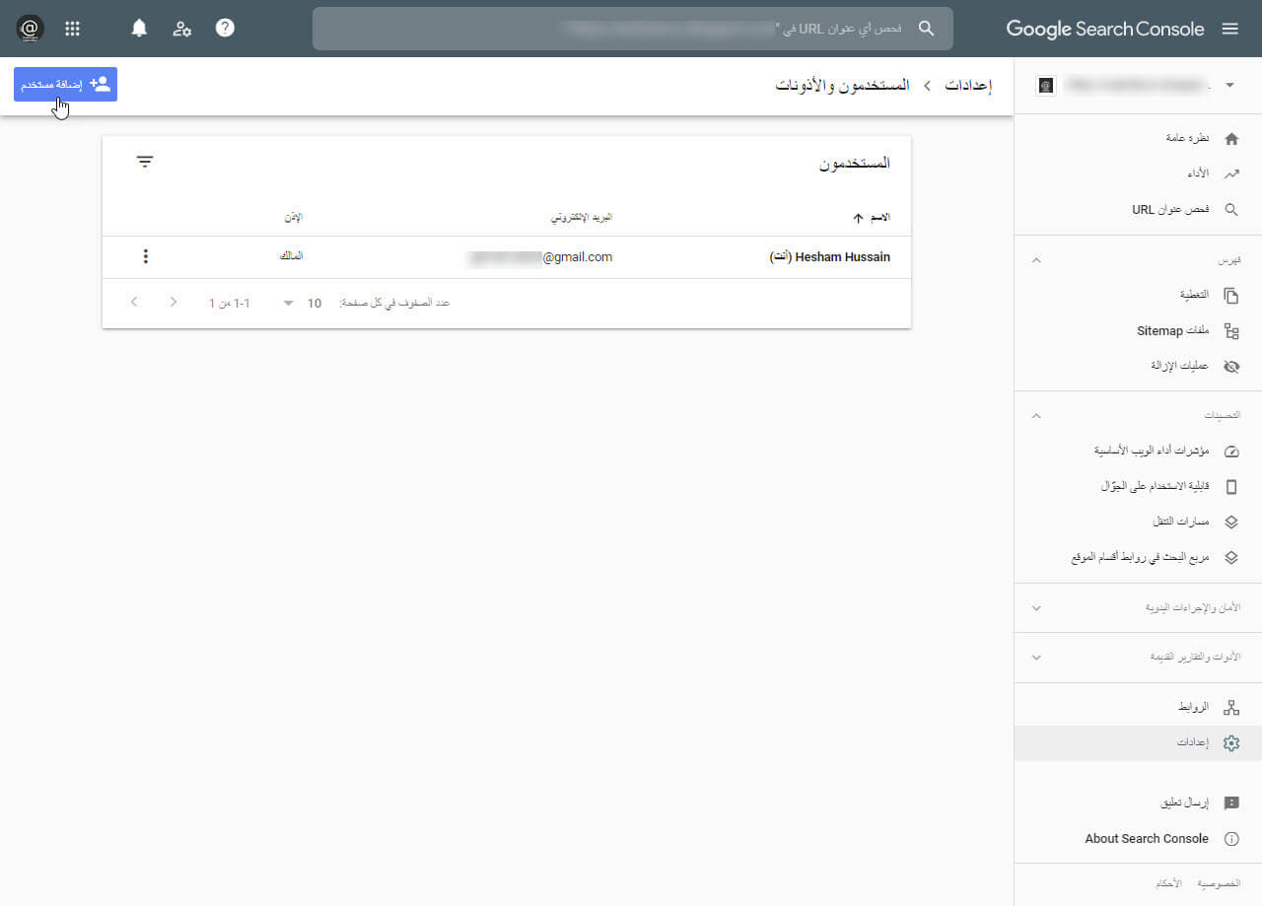Collapse the Enhancements section

pyautogui.click(x=1036, y=416)
